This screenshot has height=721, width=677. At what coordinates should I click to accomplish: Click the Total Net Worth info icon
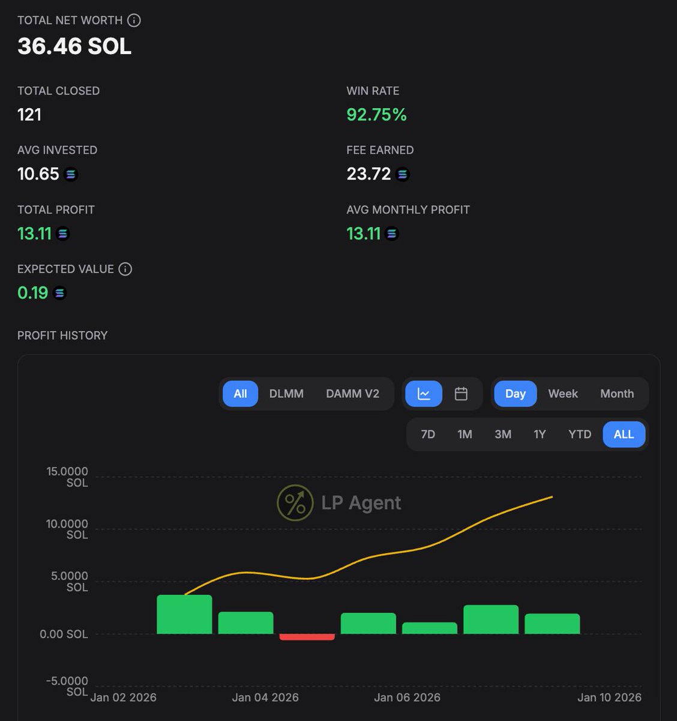click(134, 20)
